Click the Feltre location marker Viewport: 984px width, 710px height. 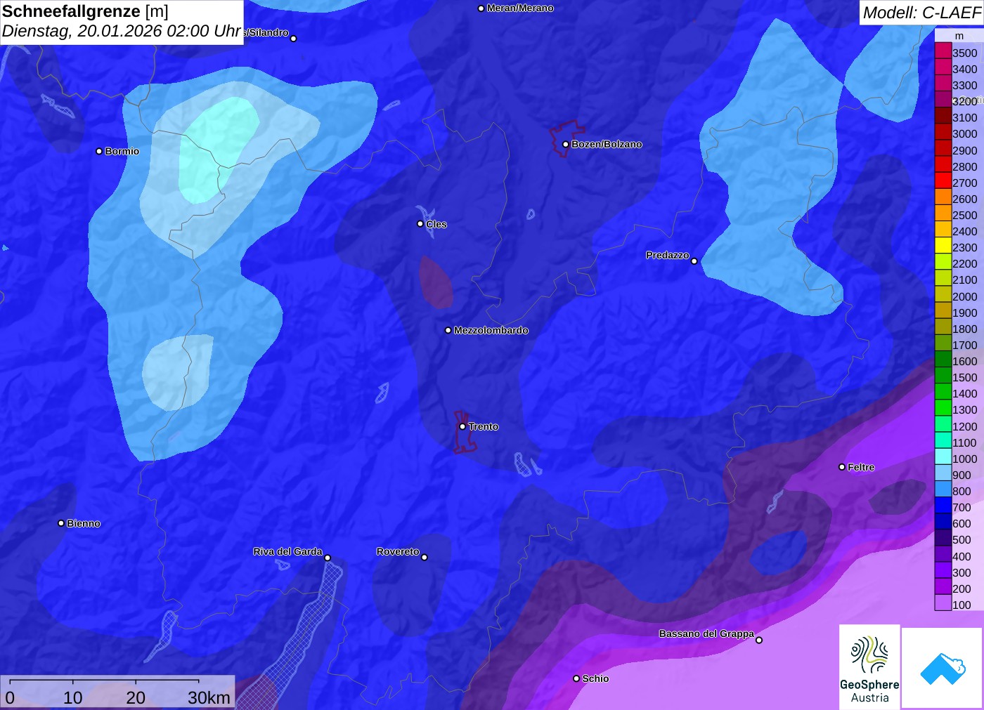point(842,467)
